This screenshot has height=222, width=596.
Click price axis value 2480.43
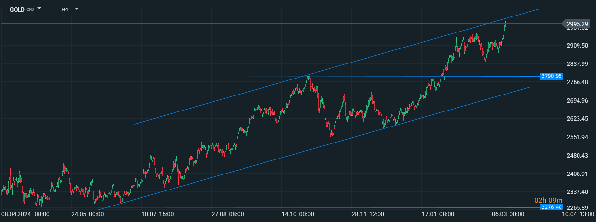577,155
